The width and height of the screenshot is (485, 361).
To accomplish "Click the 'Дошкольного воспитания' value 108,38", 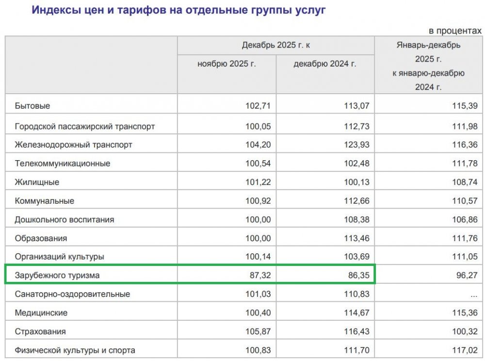I will [343, 219].
